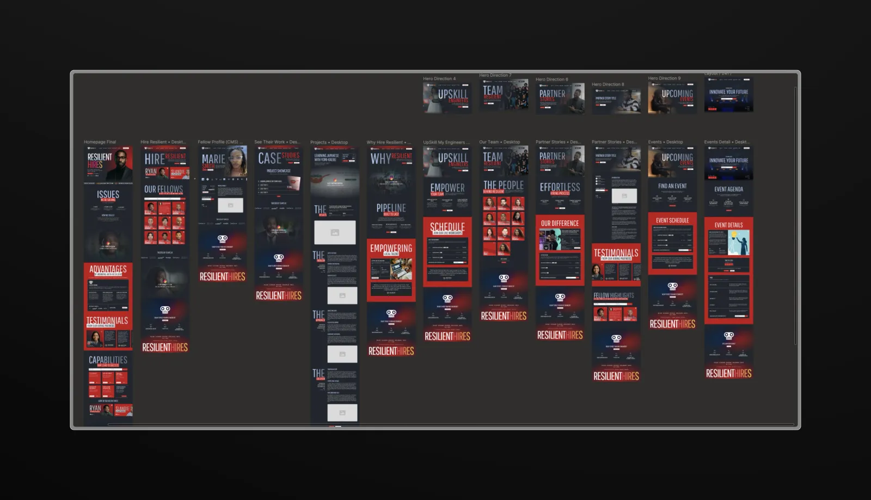Click the "ADVANTAGES" heading in Homepage Final
This screenshot has width=871, height=500.
point(108,269)
